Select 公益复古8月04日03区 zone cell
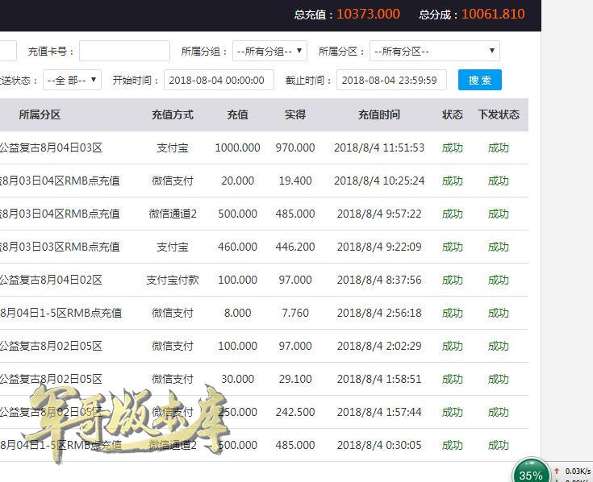 point(51,148)
